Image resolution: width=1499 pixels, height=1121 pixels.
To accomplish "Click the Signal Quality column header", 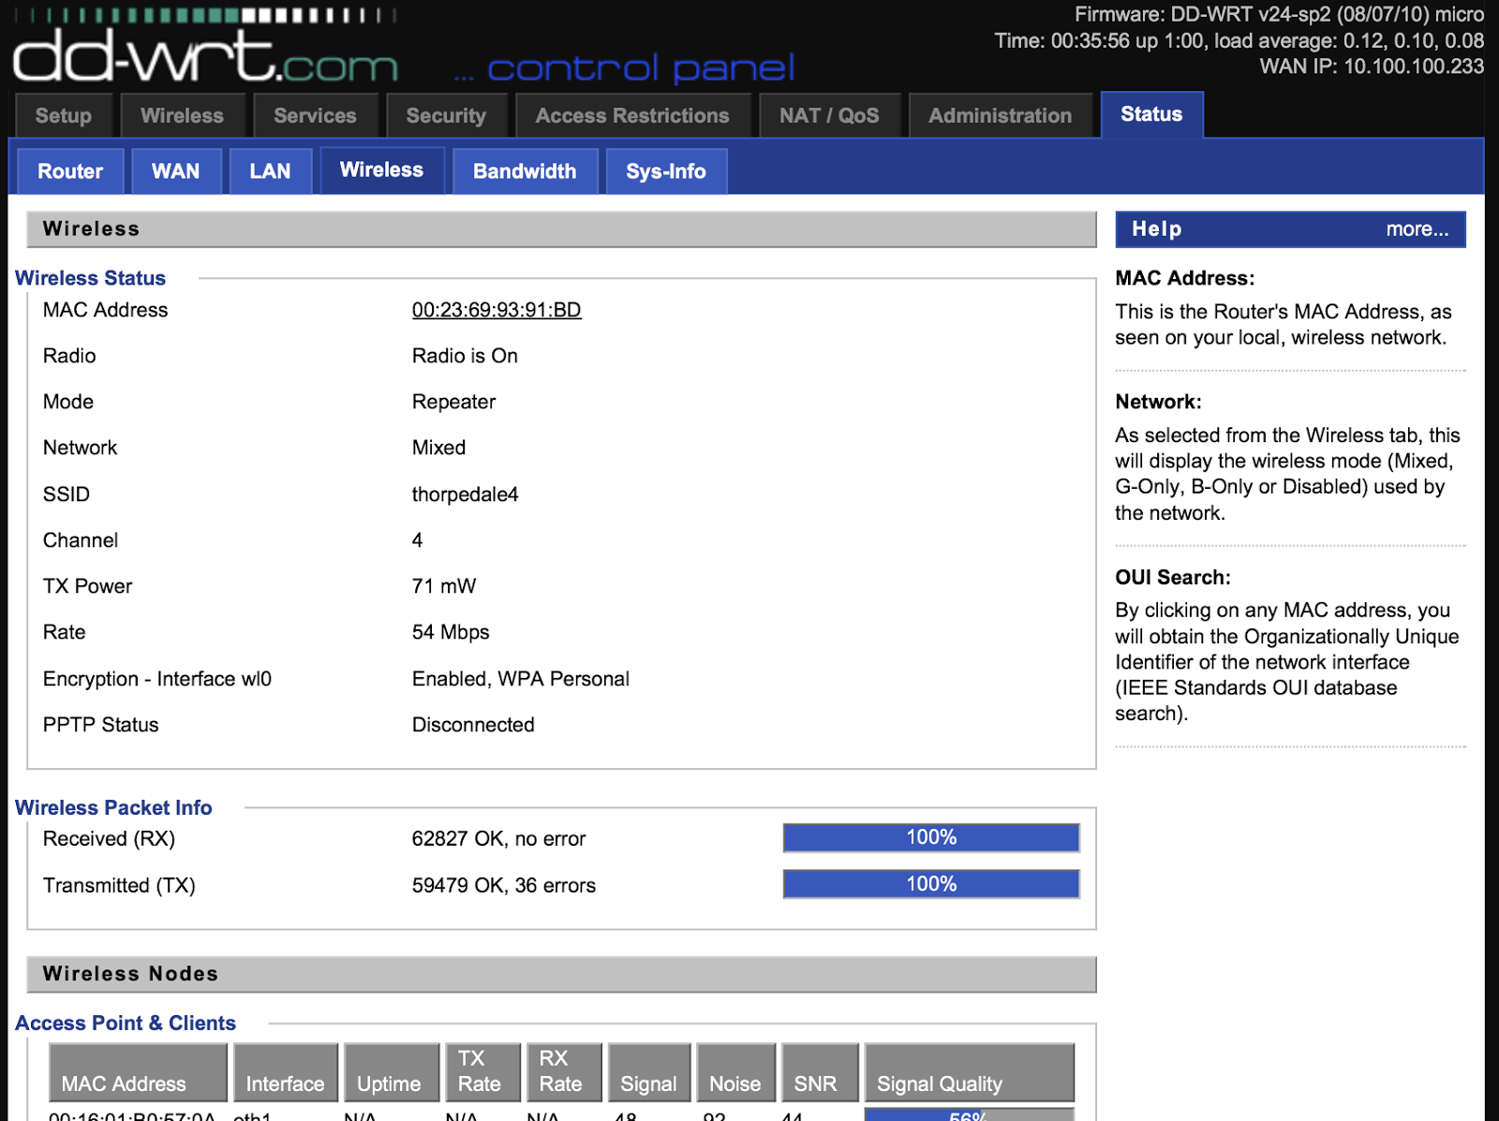I will click(x=969, y=1072).
